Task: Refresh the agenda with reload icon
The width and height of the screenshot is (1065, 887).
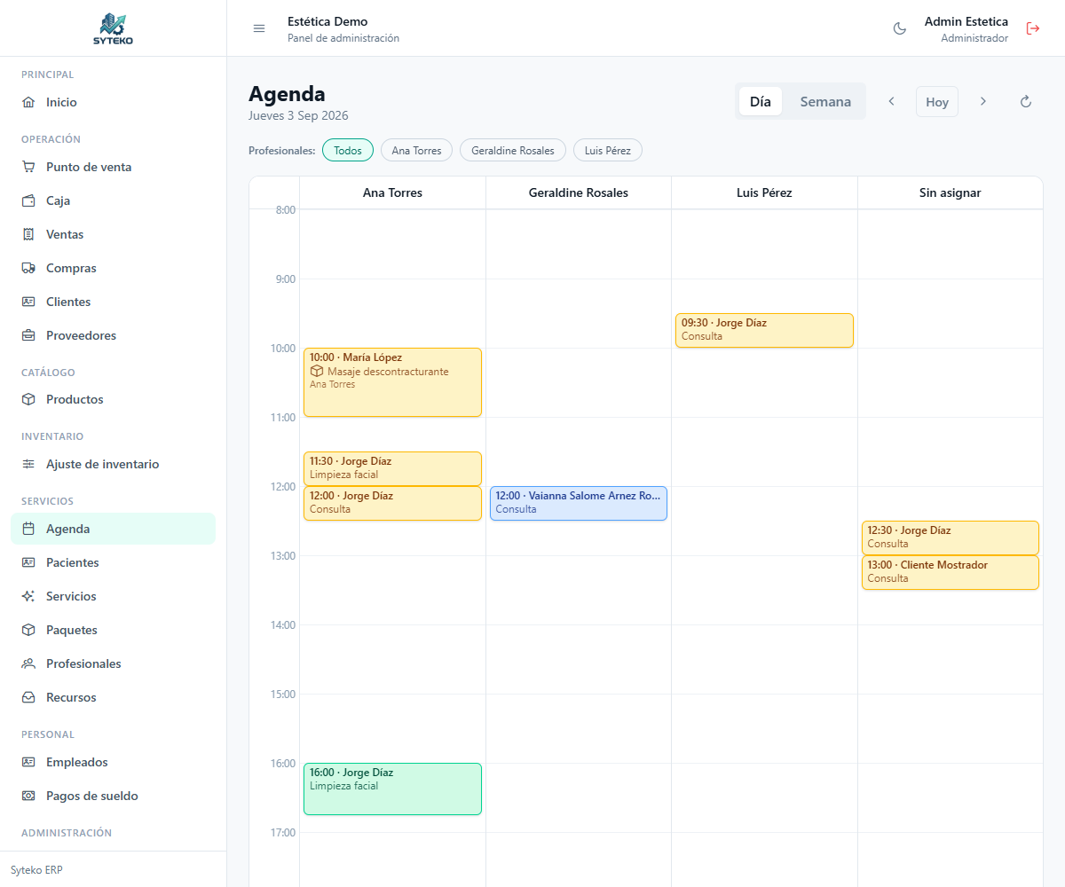Action: point(1026,101)
